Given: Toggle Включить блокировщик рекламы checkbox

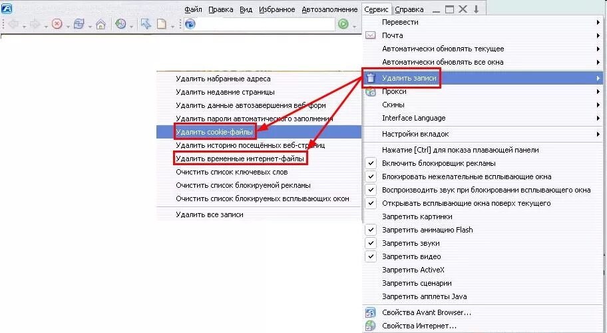Looking at the screenshot, I should [371, 163].
